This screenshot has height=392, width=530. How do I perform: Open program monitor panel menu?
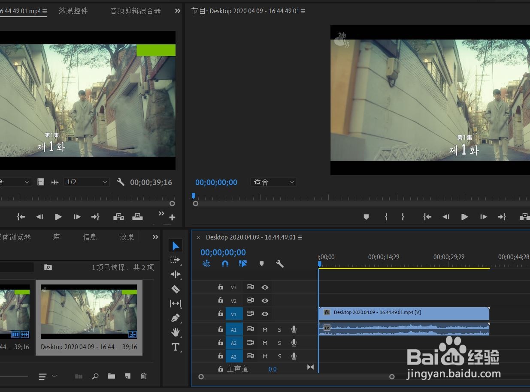coord(303,11)
